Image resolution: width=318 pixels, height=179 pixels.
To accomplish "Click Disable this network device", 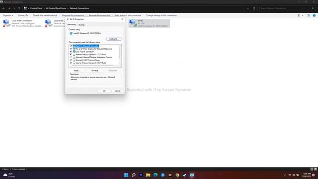I will tap(45, 15).
